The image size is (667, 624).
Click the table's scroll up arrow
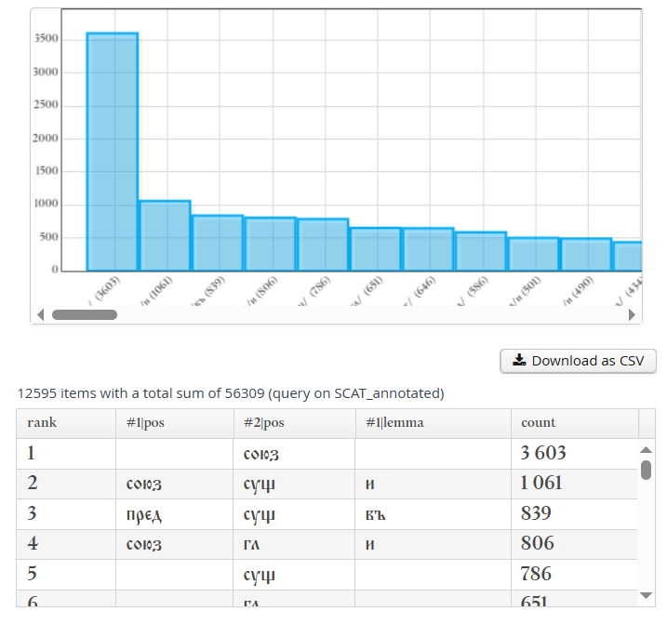click(647, 451)
